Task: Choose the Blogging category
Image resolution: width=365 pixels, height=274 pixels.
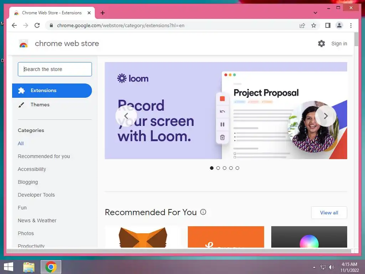Action: [28, 182]
